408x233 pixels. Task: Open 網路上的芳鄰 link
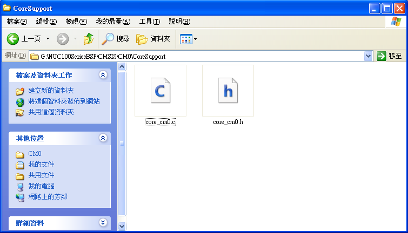point(48,197)
